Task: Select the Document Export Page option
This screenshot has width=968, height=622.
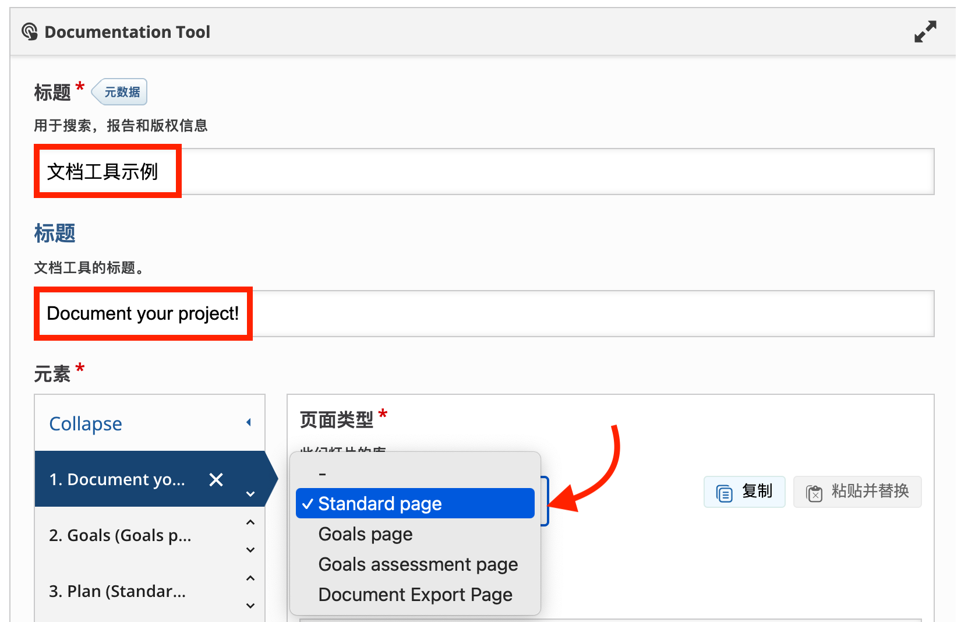Action: (x=415, y=595)
